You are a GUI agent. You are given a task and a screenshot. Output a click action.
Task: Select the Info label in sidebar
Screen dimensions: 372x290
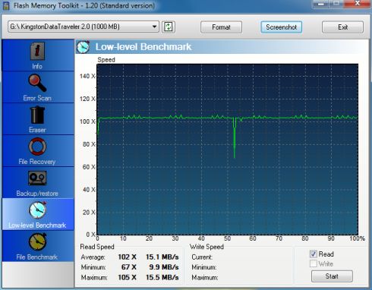click(x=37, y=66)
